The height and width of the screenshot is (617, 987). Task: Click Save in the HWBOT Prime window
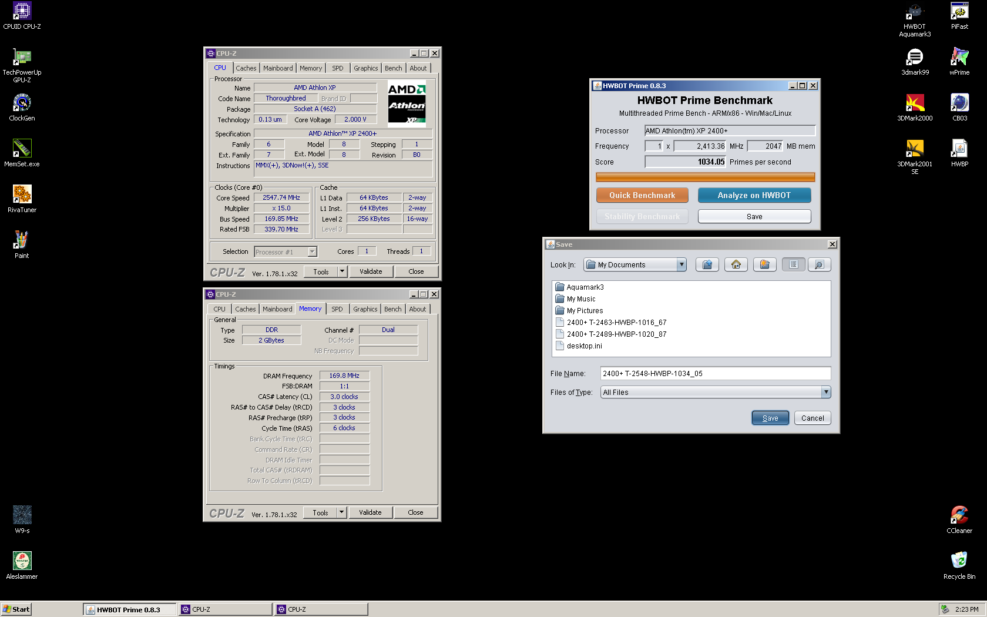click(754, 216)
